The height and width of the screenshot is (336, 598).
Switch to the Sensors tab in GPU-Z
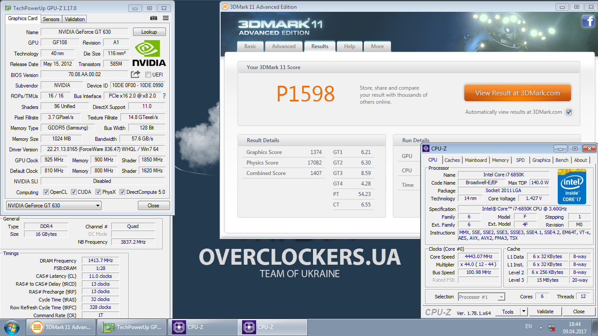pyautogui.click(x=51, y=19)
